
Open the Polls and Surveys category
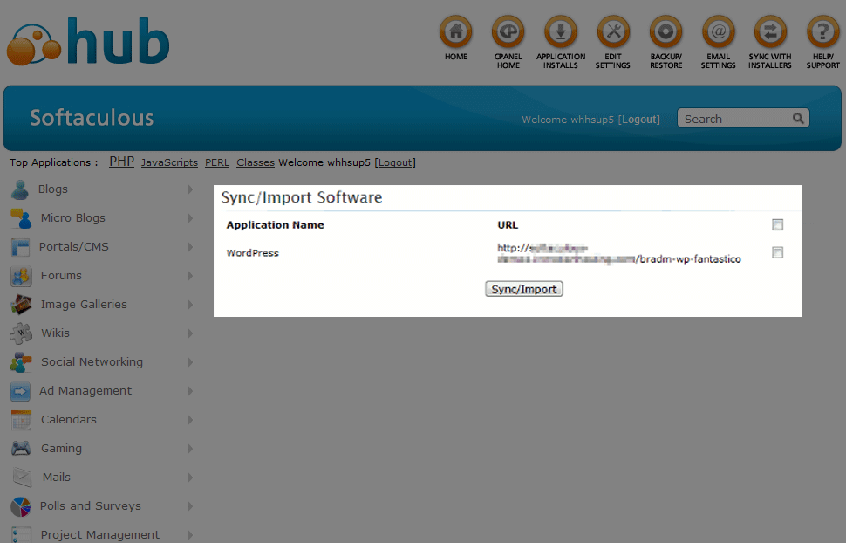90,506
